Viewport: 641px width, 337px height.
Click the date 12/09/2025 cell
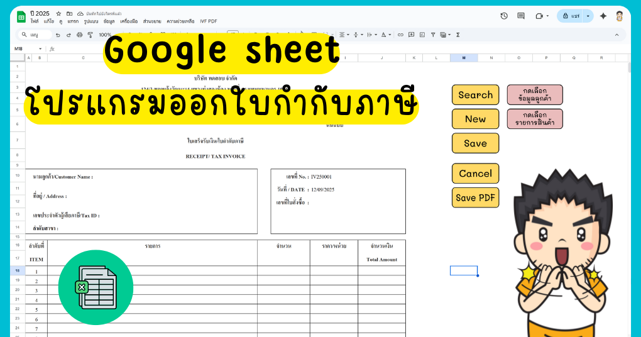pyautogui.click(x=322, y=189)
